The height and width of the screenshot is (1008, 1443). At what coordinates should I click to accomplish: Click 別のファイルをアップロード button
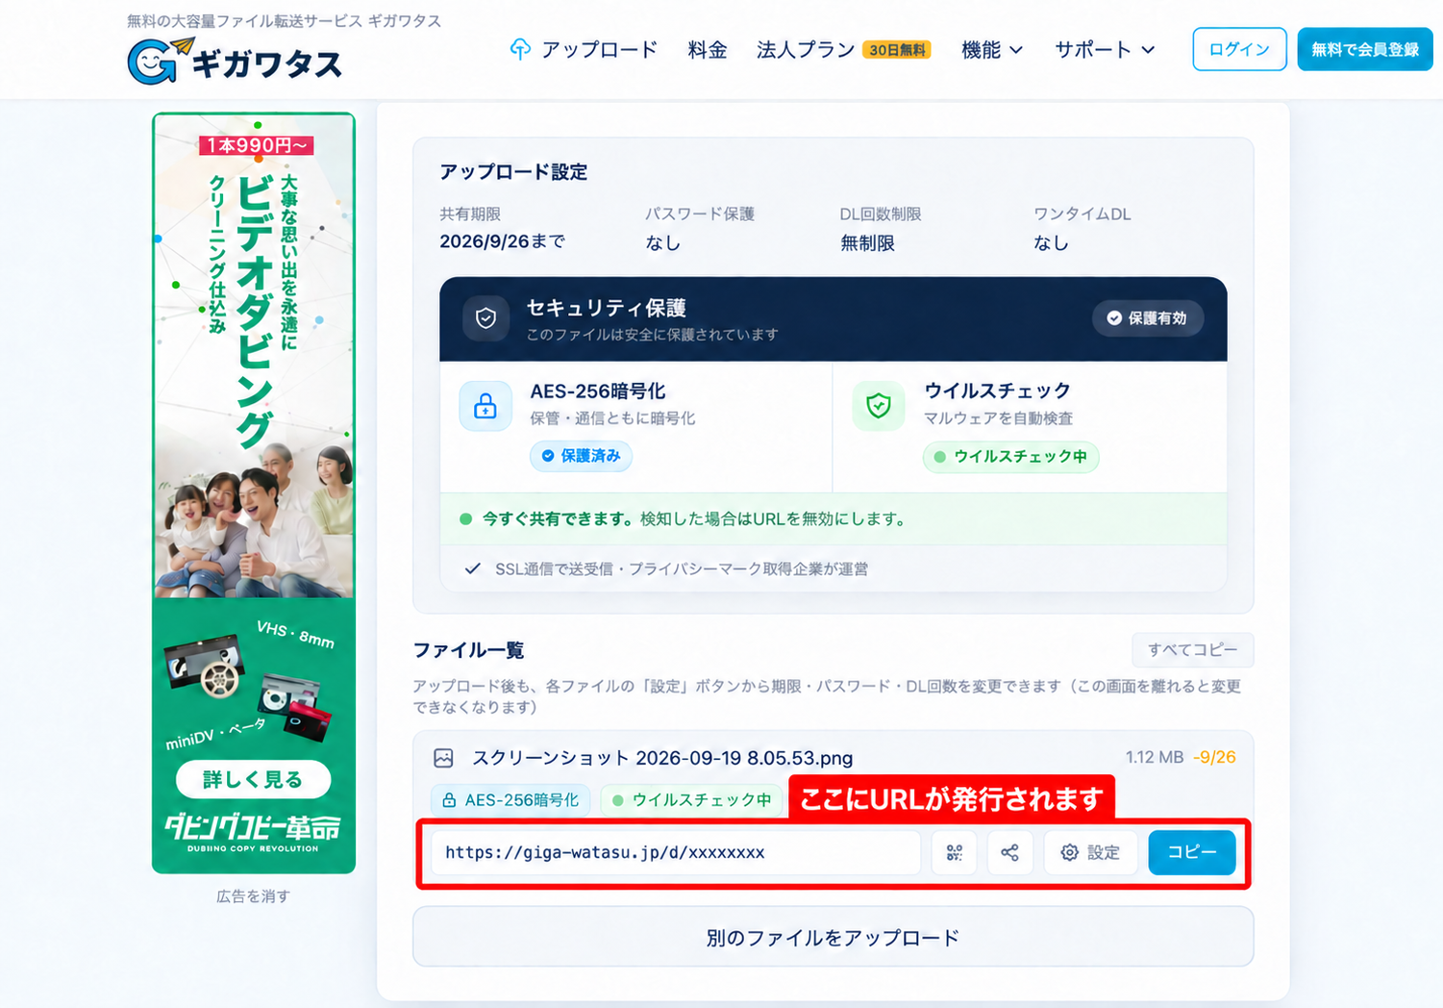[833, 937]
